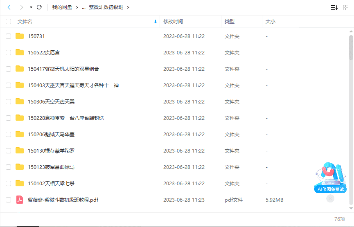The image size is (354, 227).
Task: Toggle sort direction arrow in 文件名 column
Action: tap(156, 22)
